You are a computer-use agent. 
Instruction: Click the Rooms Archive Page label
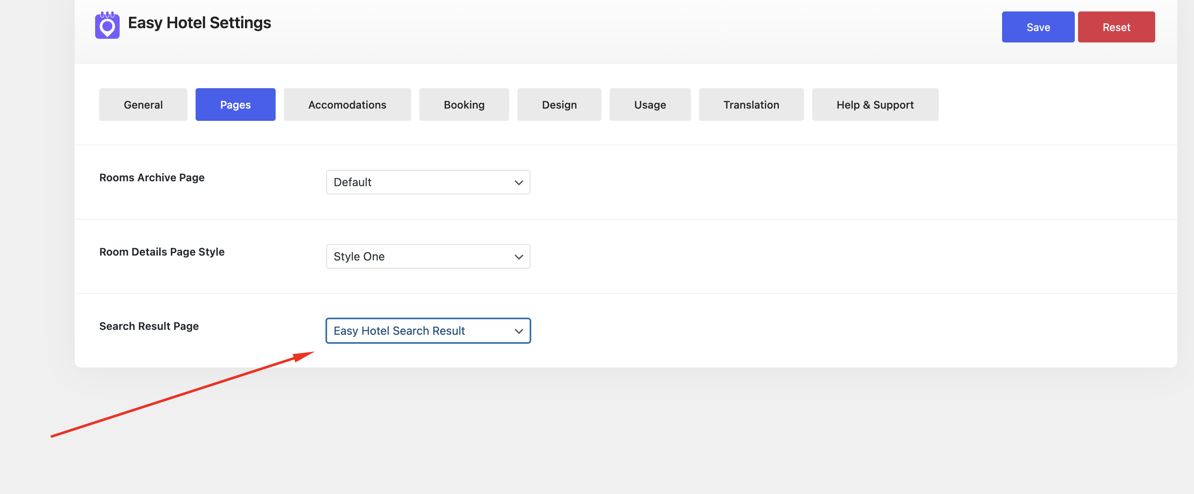point(151,178)
